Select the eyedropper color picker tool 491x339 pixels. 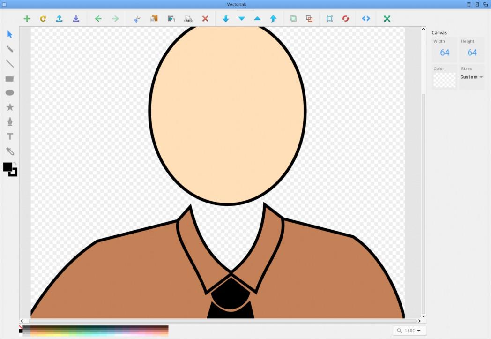[10, 151]
